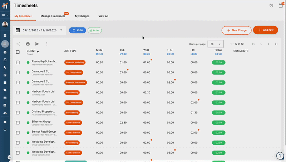This screenshot has height=162, width=286.
Task: Click Silverton Group Audit Fieldwork tag
Action: click(x=73, y=123)
